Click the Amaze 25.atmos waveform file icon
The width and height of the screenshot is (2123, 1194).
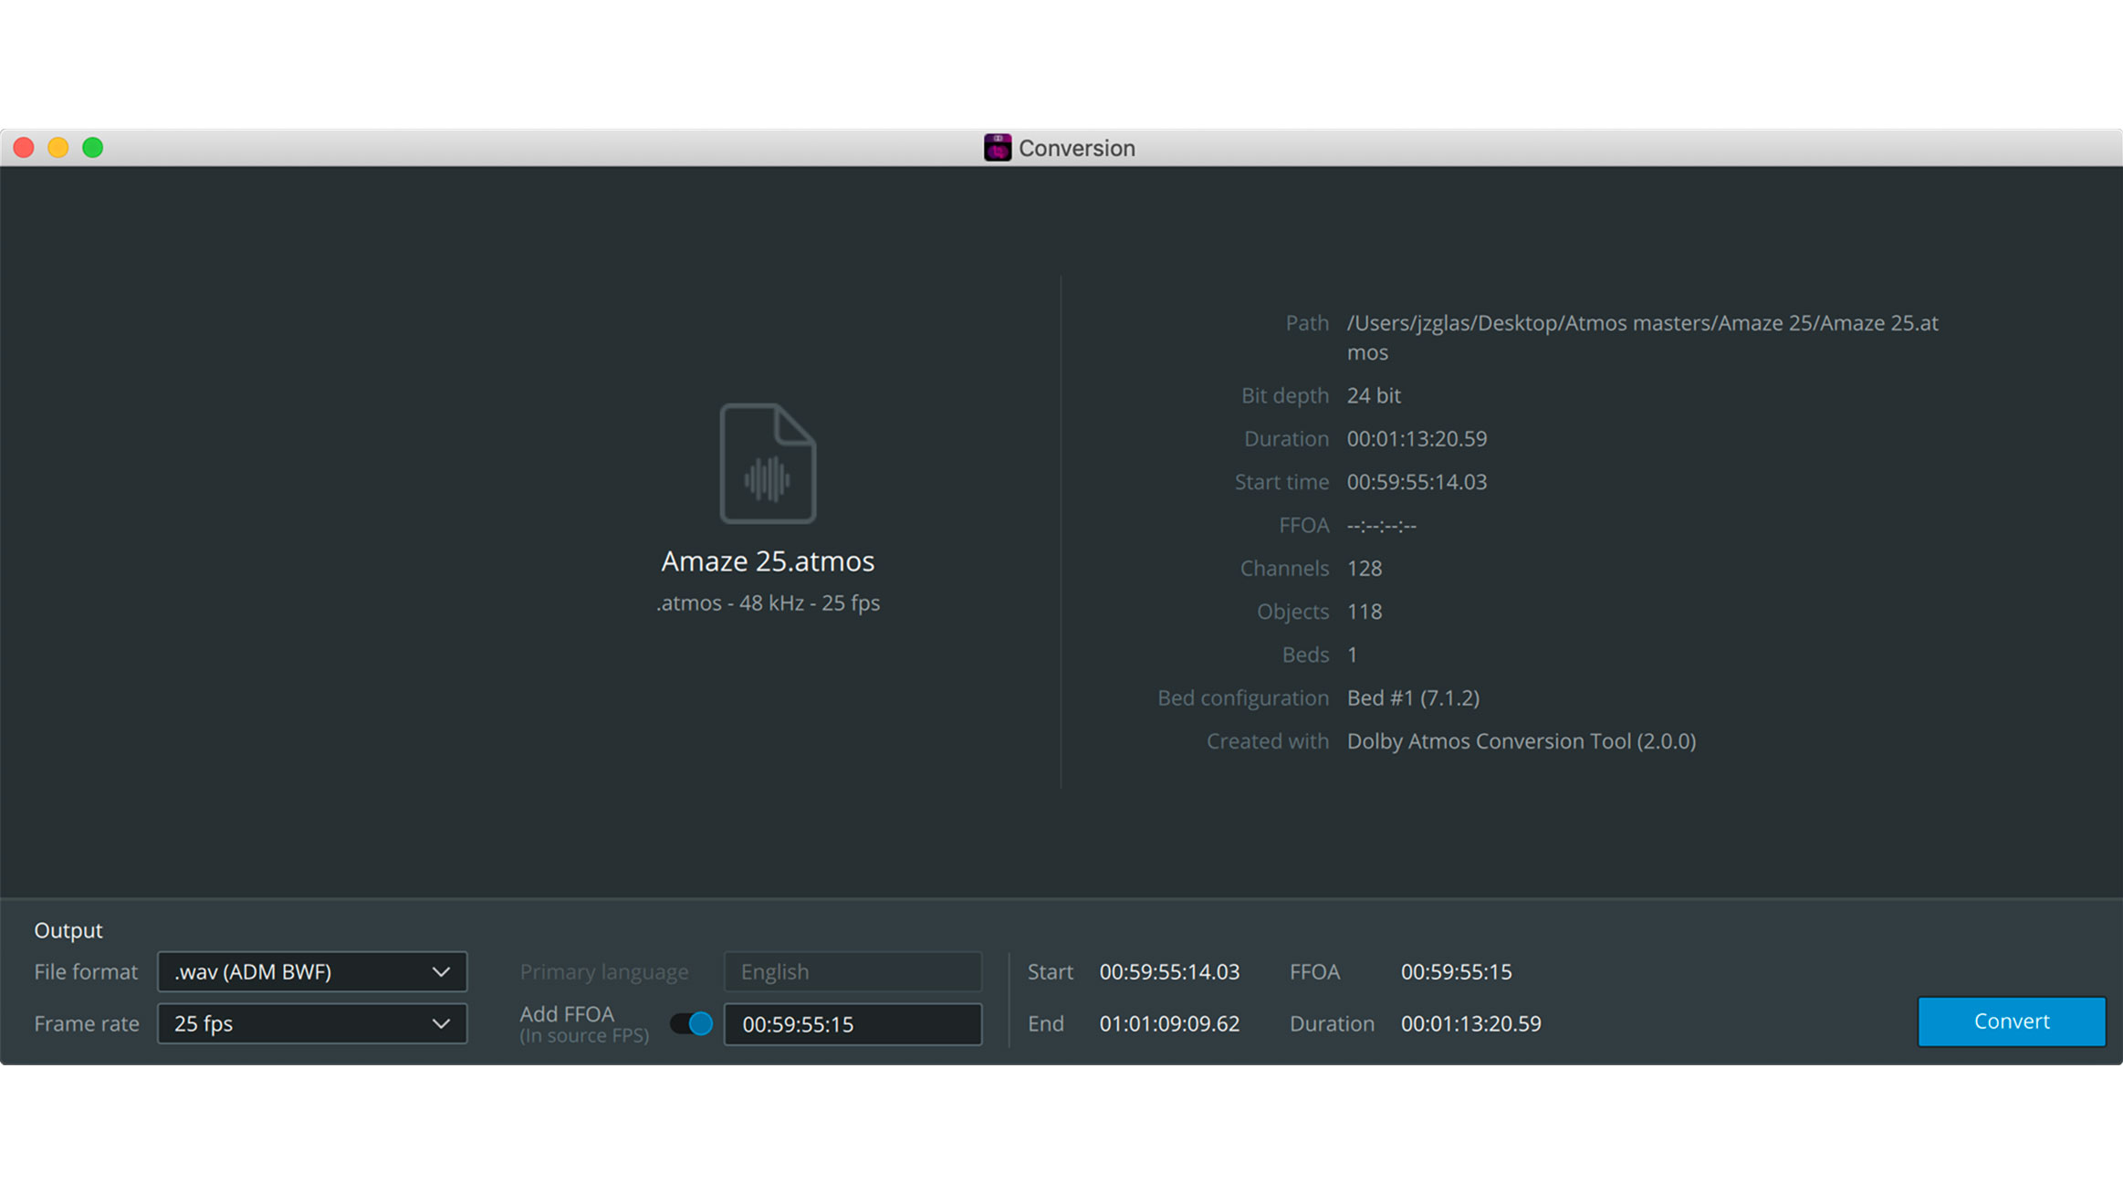(768, 463)
